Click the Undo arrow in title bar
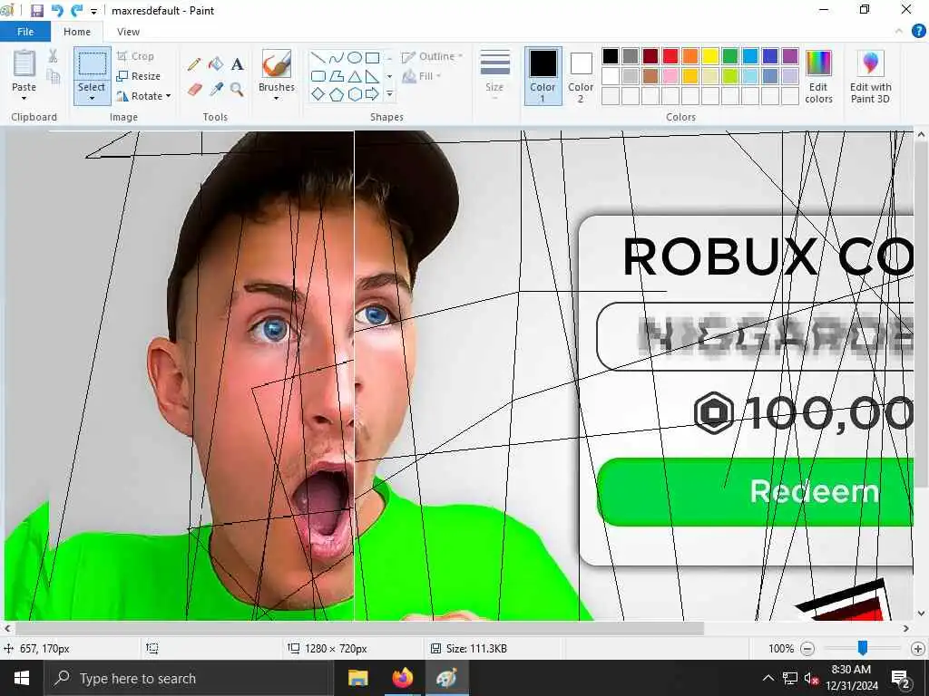 coord(57,11)
